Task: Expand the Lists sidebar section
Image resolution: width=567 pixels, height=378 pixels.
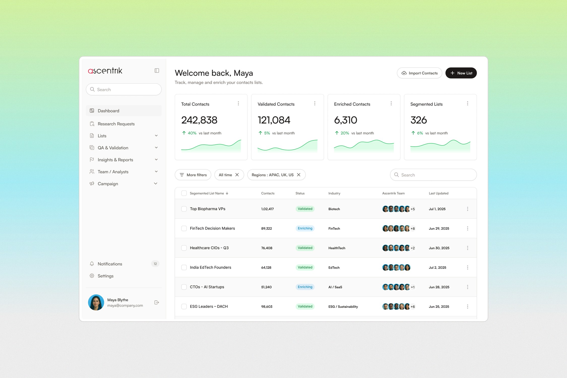Action: (x=156, y=136)
